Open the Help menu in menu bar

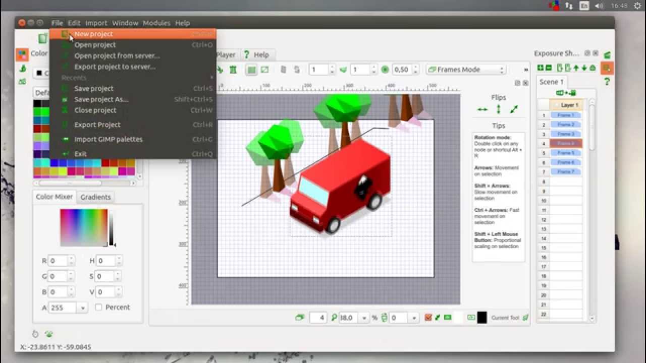point(182,23)
